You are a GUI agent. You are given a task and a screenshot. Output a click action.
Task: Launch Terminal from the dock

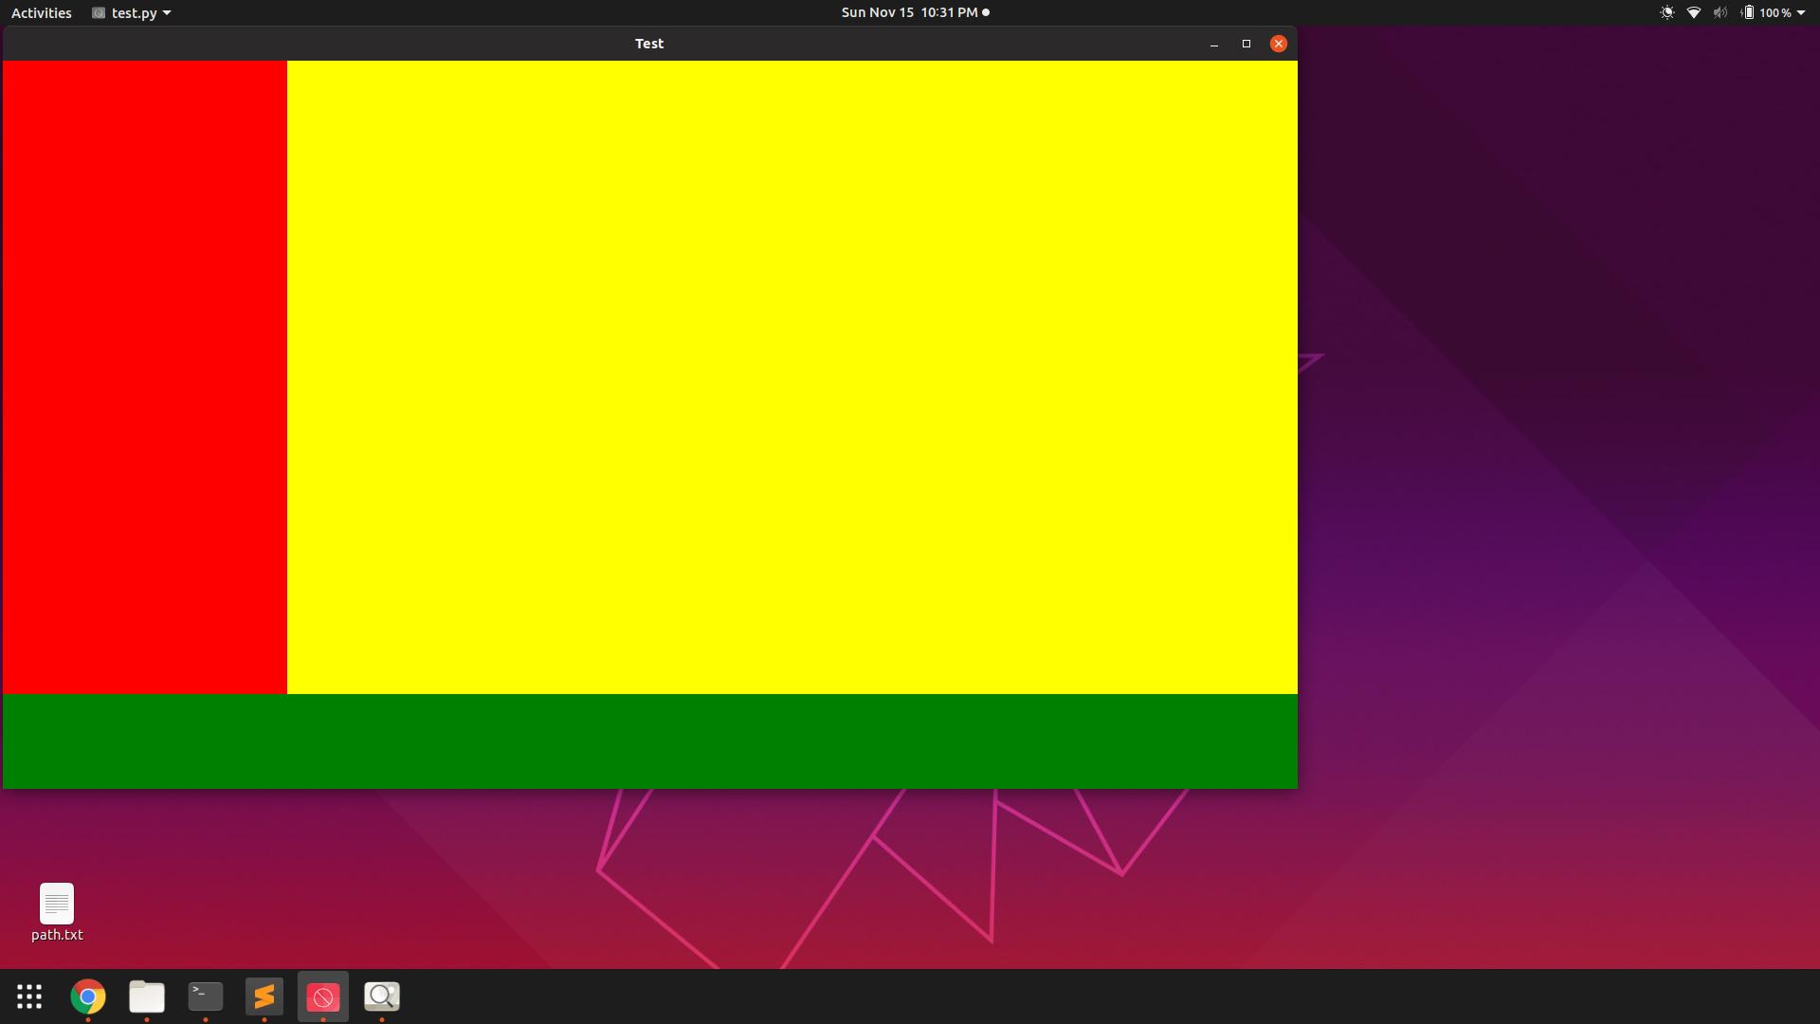click(x=206, y=997)
